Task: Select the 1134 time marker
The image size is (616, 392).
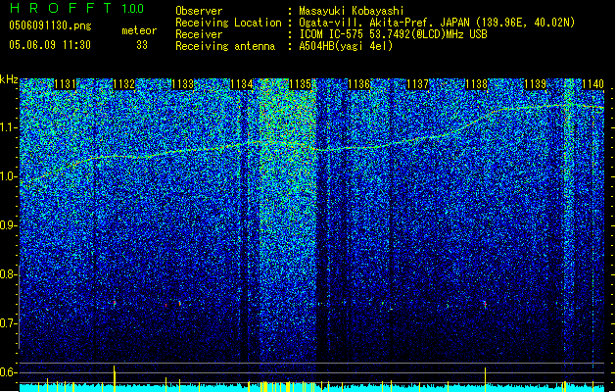Action: (241, 84)
